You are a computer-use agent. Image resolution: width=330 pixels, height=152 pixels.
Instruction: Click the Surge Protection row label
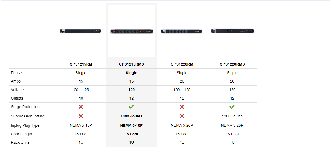tap(25, 107)
